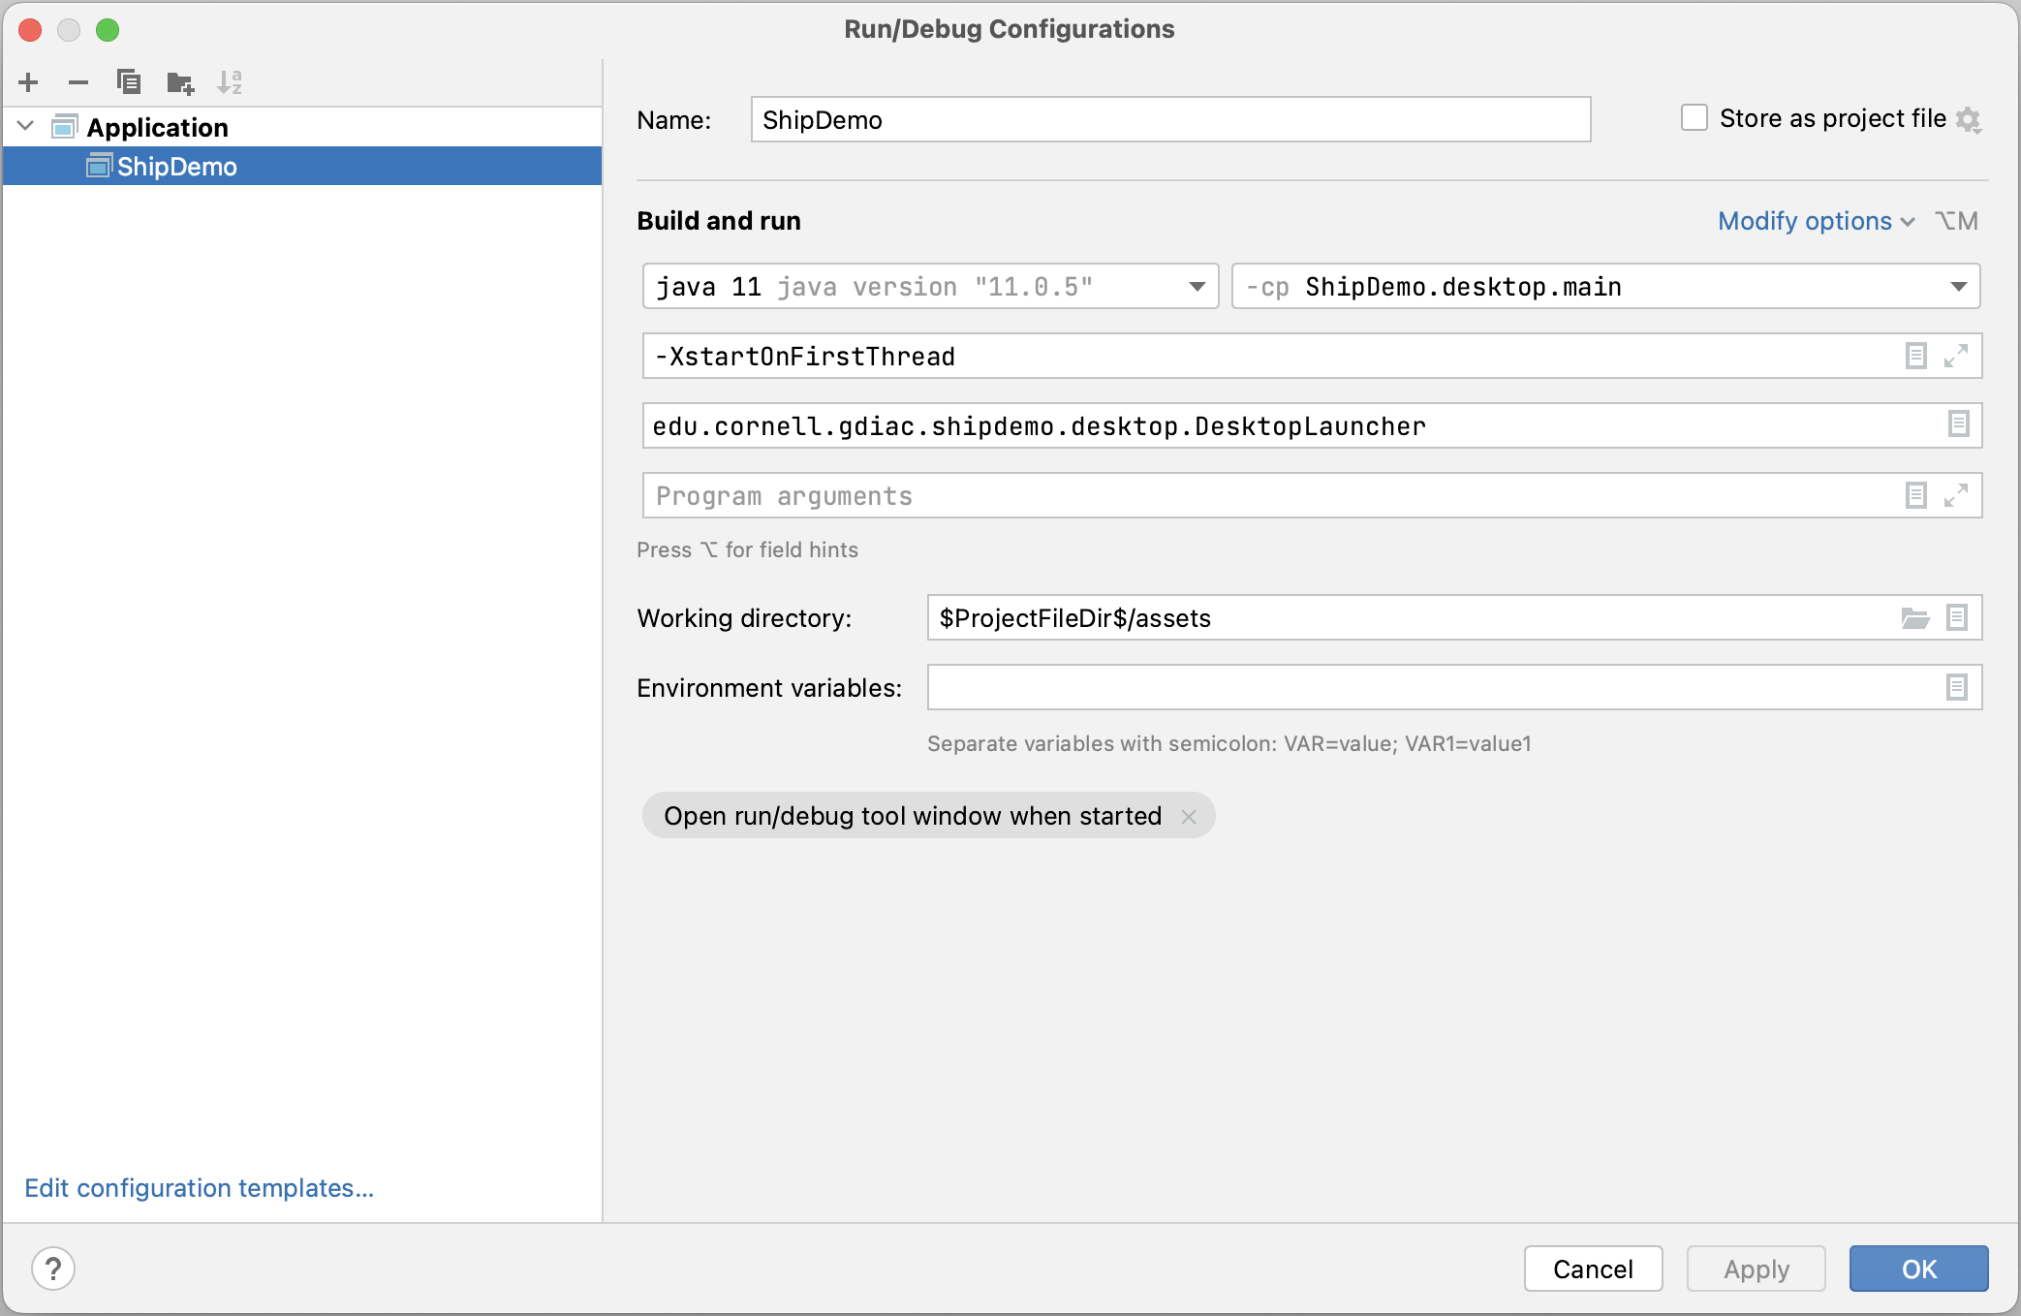Collapse the Application tree node
2021x1316 pixels.
click(x=26, y=126)
